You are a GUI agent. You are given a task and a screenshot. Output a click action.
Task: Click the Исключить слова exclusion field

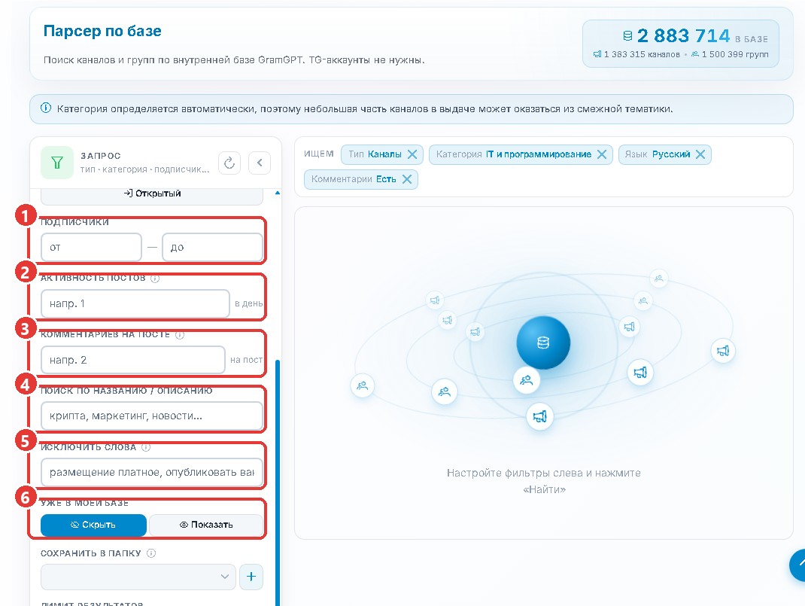pyautogui.click(x=152, y=473)
